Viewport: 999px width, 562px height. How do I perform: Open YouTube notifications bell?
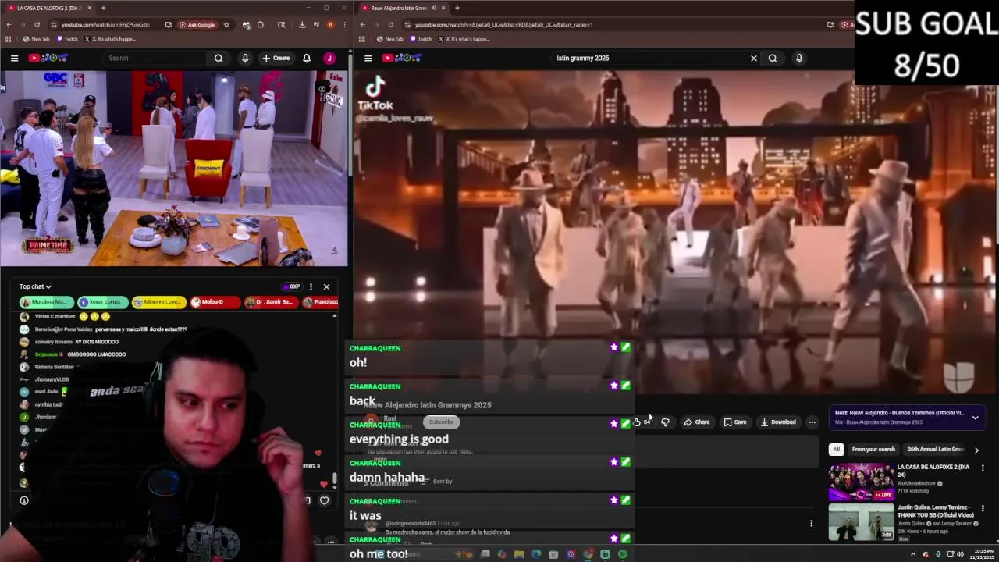tap(307, 58)
